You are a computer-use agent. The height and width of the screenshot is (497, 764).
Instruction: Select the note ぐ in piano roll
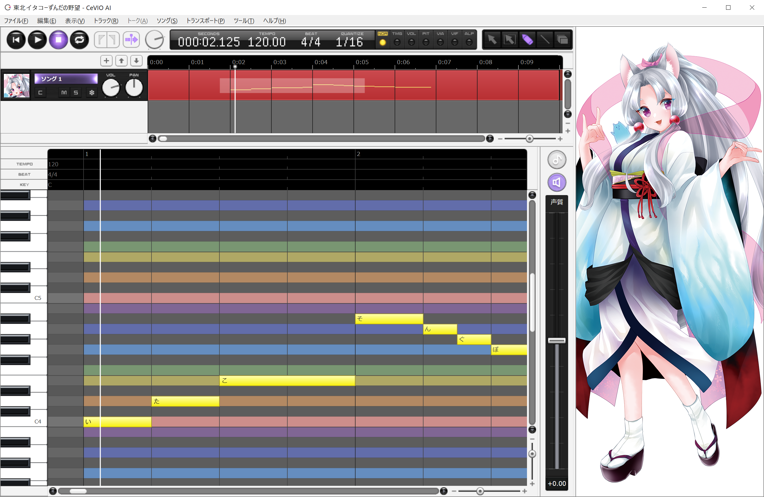click(x=474, y=339)
